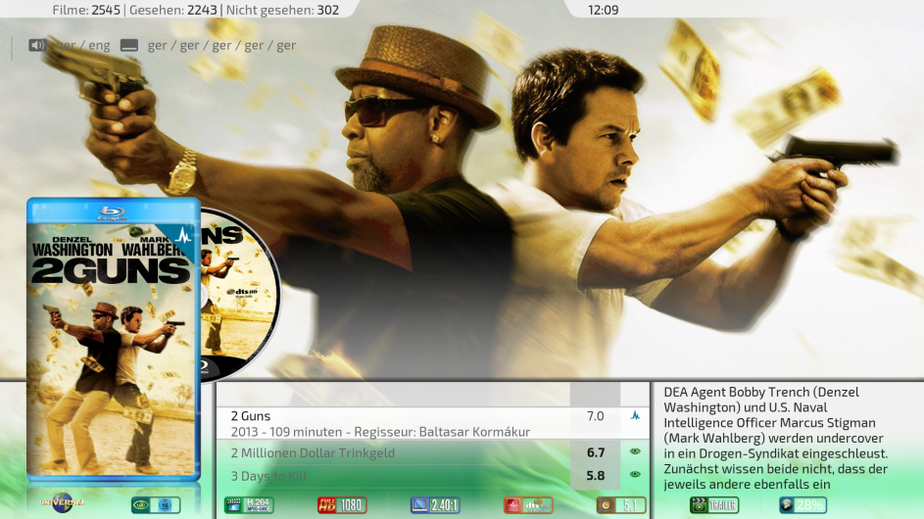Click the Gesehen: 2243 counter
The image size is (924, 519).
tap(173, 10)
